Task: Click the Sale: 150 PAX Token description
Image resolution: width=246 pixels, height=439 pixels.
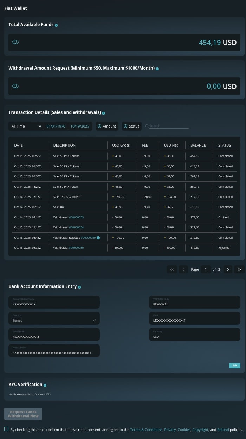Action: 66,197
